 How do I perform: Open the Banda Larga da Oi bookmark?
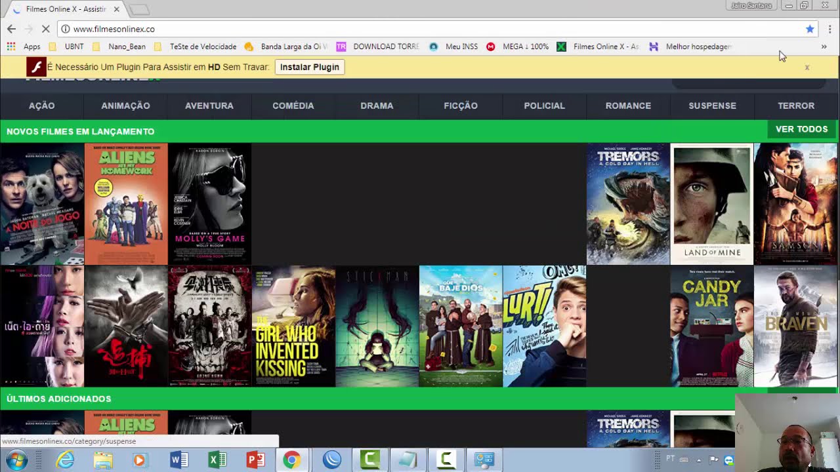click(x=286, y=47)
